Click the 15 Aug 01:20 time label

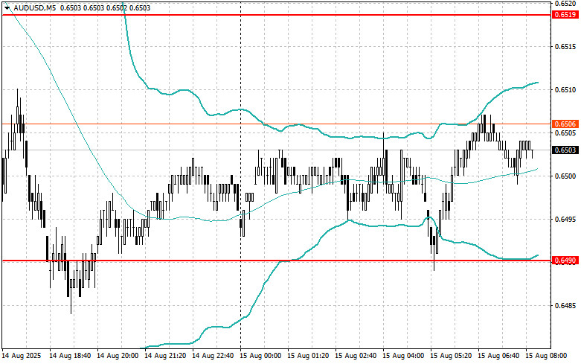[308, 356]
